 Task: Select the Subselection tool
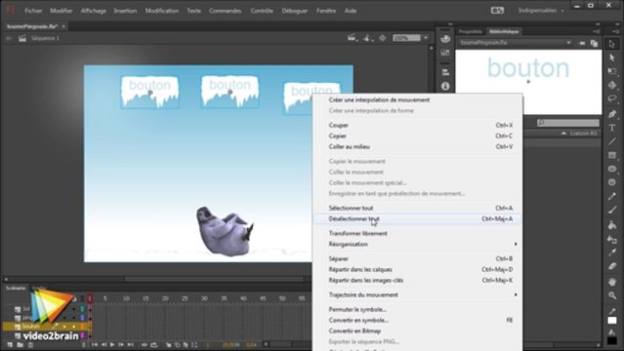[x=612, y=58]
